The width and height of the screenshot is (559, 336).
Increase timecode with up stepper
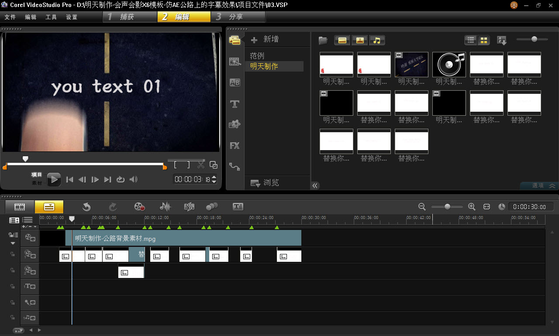pos(214,177)
